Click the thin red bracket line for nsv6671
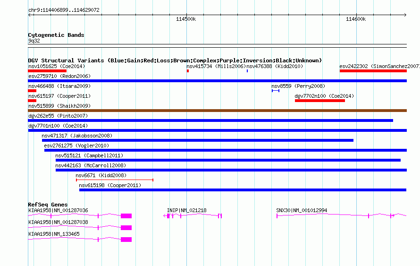Image resolution: width=420 pixels, height=266 pixels. (x=115, y=180)
